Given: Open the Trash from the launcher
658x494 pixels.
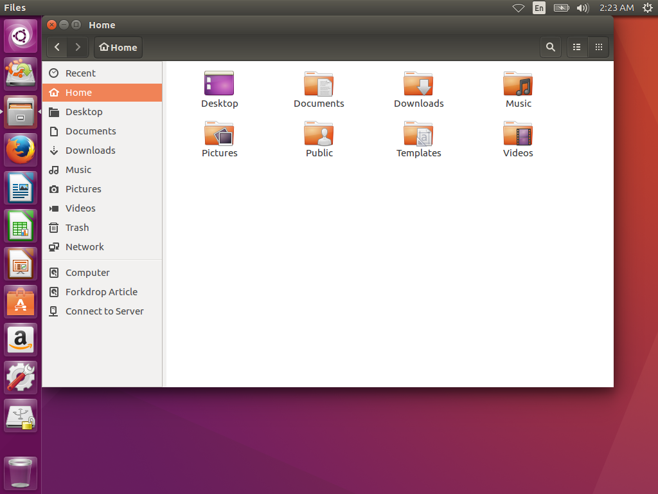Looking at the screenshot, I should point(21,473).
